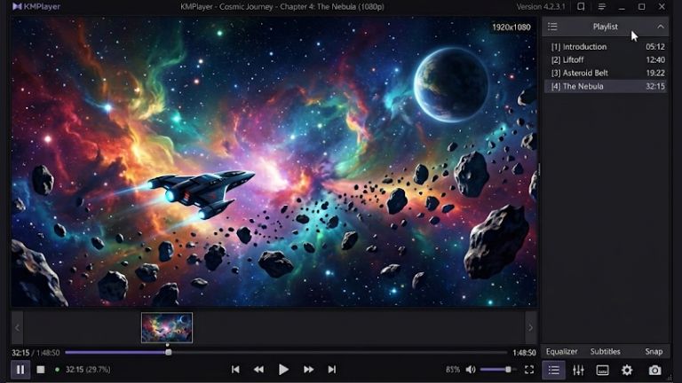Select the Asteroid Belt playlist entry
This screenshot has height=383, width=682.
point(606,73)
